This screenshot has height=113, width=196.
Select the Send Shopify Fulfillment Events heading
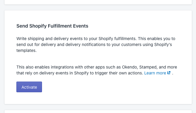pyautogui.click(x=52, y=26)
